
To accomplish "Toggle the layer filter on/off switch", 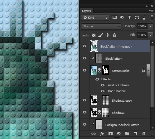I will click(x=152, y=18).
